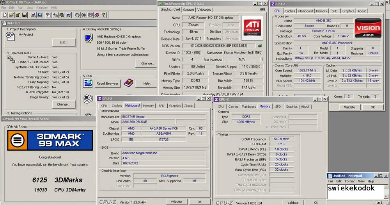The width and height of the screenshot is (390, 205).
Task: Click the GPU-Z title bar icon
Action: tap(160, 4)
